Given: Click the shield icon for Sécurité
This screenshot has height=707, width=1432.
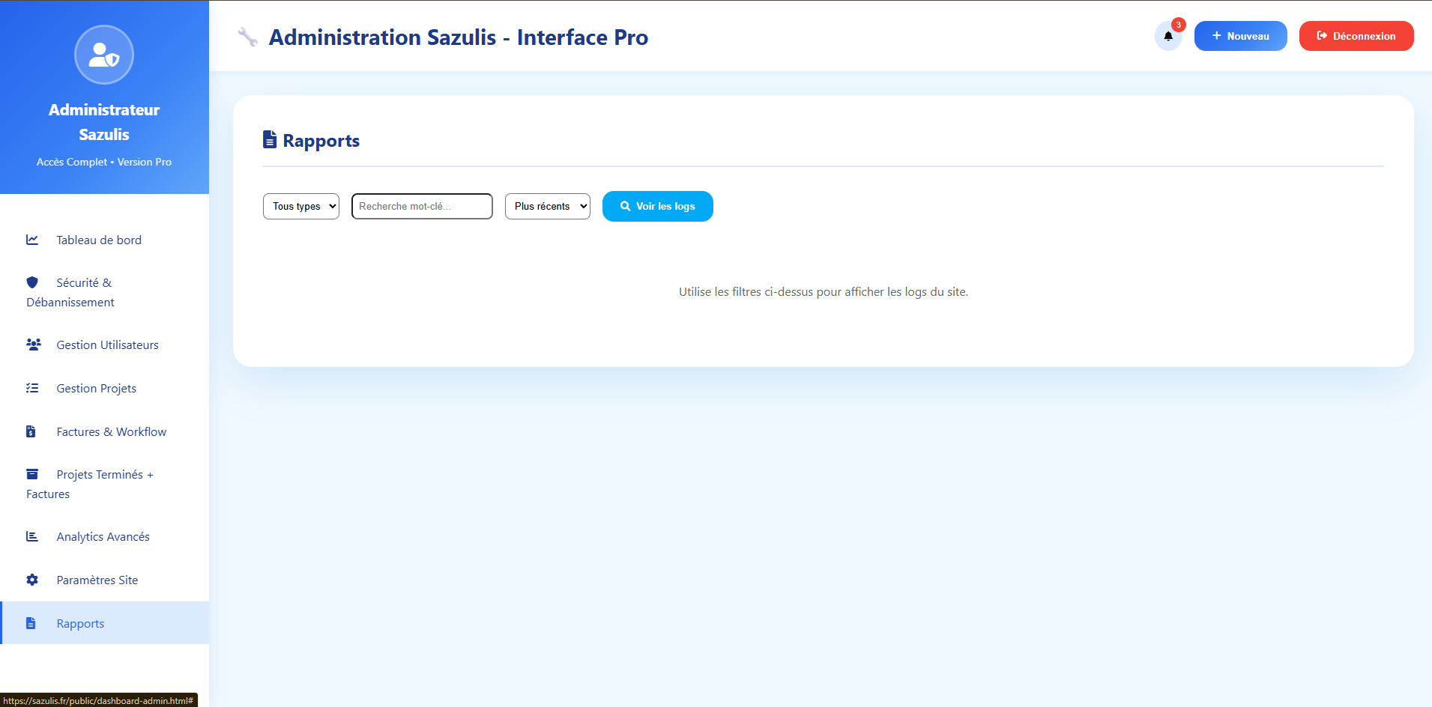Looking at the screenshot, I should tap(32, 282).
